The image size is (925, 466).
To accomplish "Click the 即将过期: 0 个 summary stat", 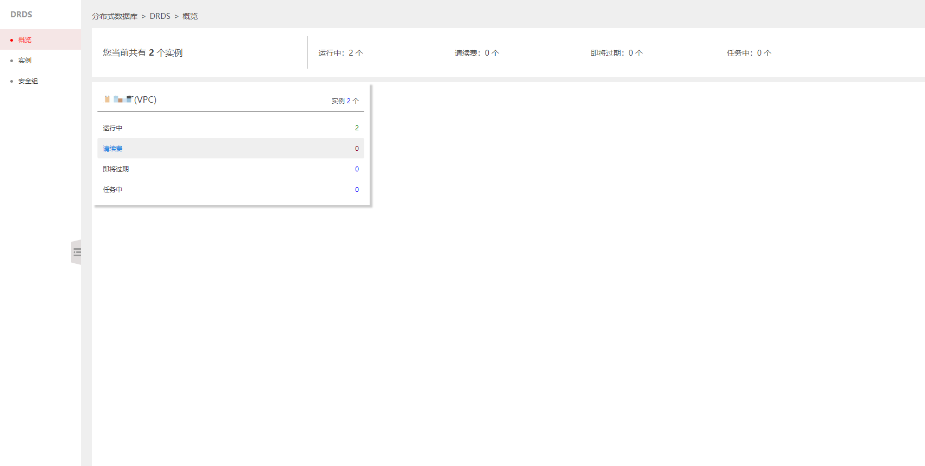I will coord(616,53).
